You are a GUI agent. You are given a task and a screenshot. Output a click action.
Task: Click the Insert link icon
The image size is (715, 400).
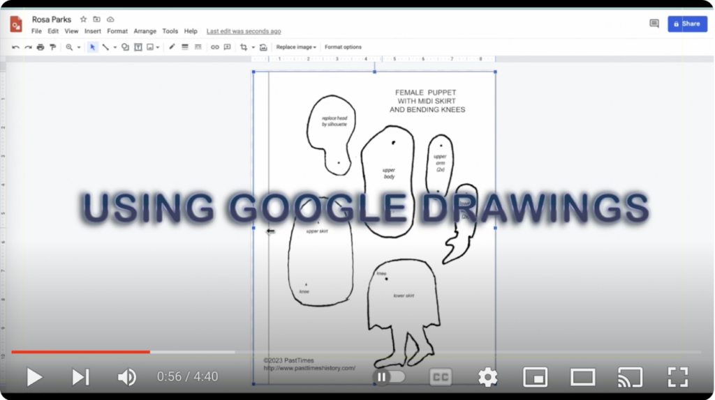pyautogui.click(x=215, y=47)
